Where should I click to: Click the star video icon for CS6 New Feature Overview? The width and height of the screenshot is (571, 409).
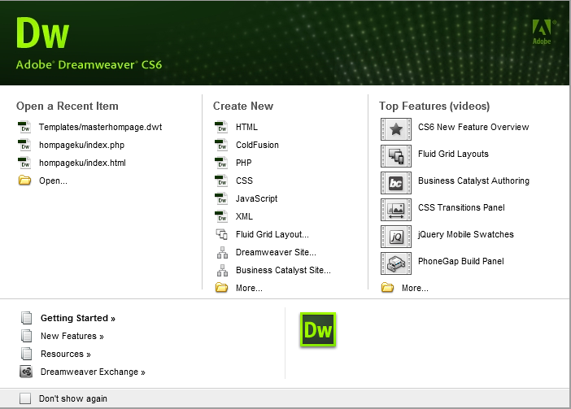point(396,129)
